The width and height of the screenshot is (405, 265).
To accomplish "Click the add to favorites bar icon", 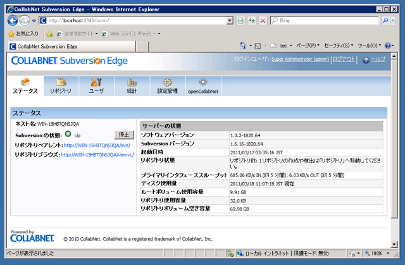I will 49,34.
